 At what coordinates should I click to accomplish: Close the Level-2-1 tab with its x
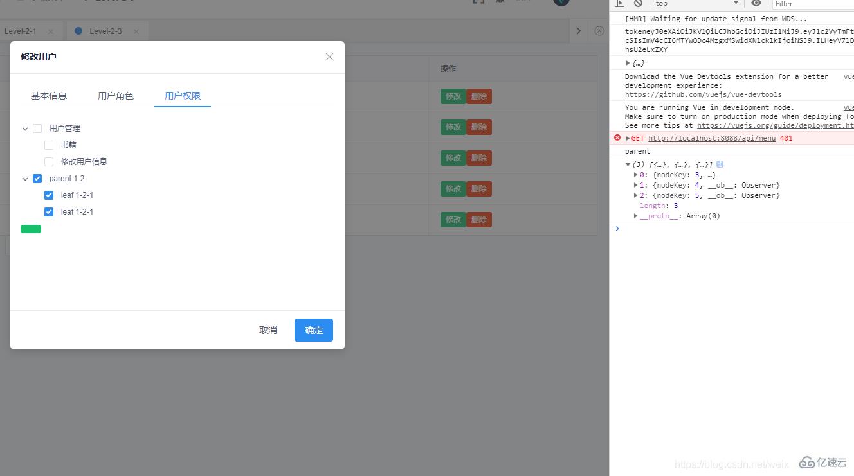pyautogui.click(x=51, y=31)
